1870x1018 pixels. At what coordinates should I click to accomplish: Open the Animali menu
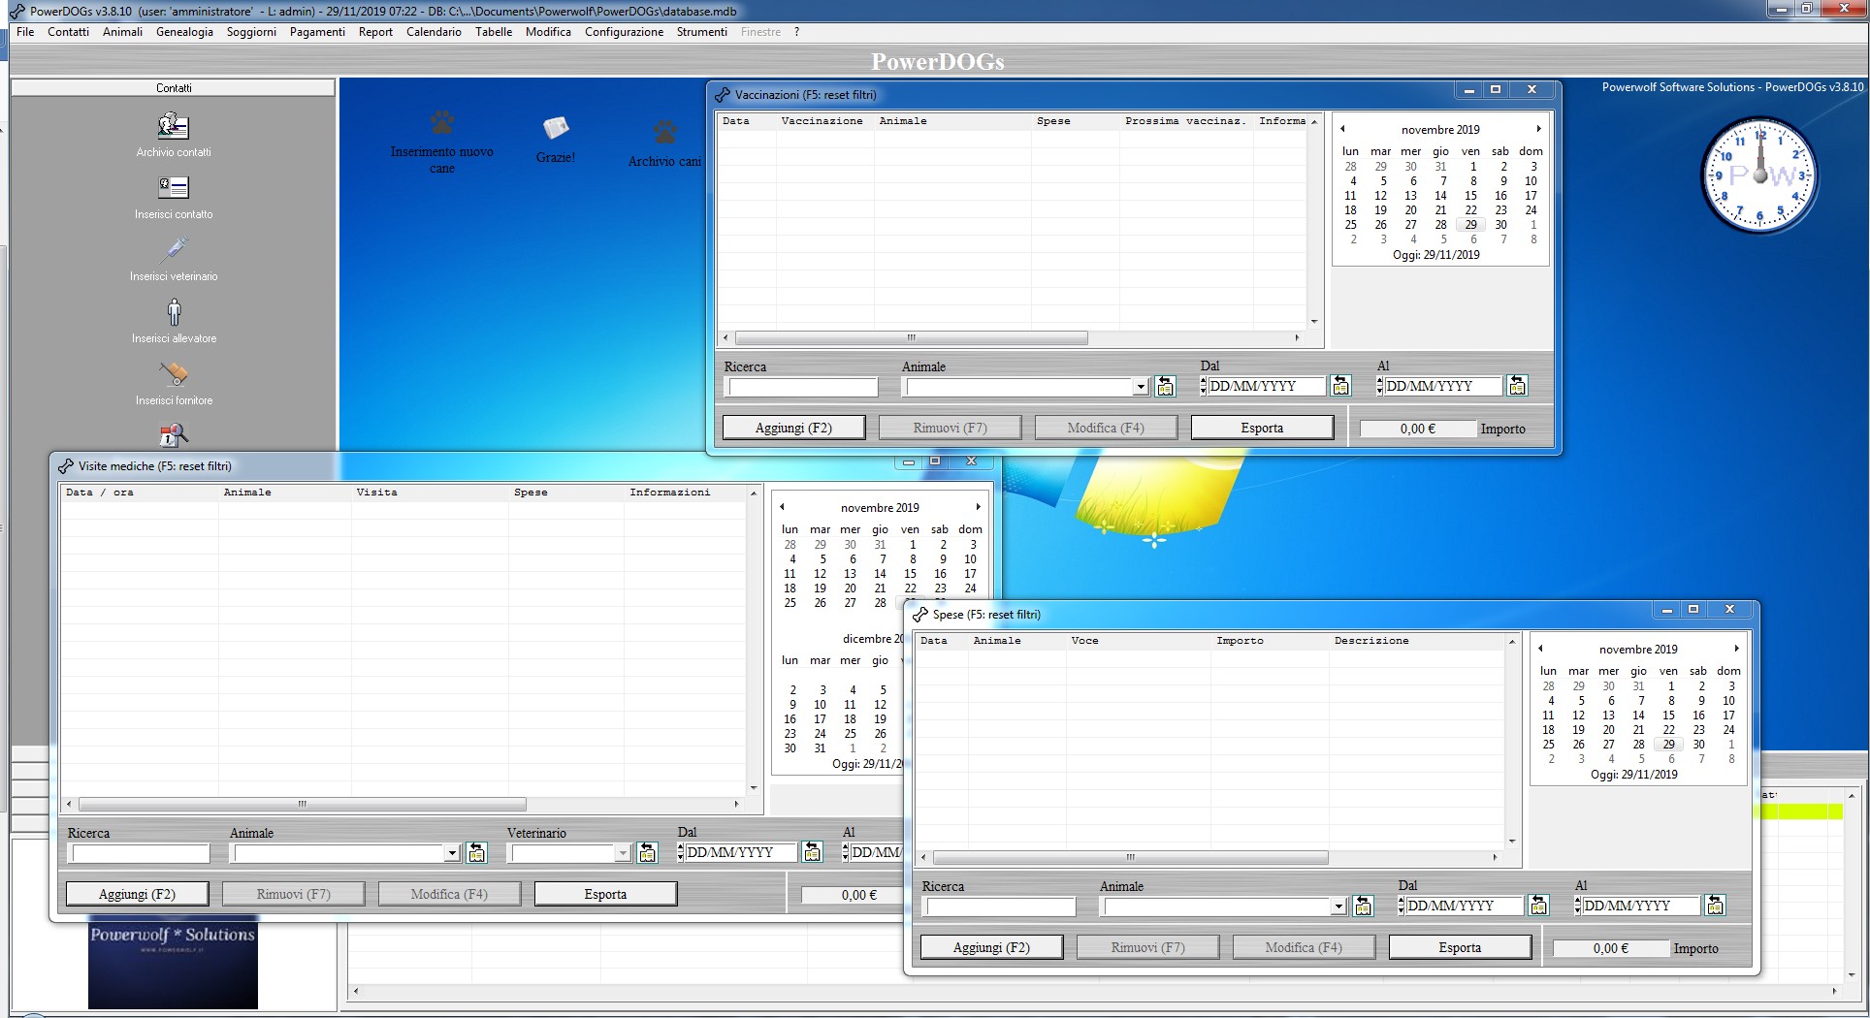click(122, 32)
